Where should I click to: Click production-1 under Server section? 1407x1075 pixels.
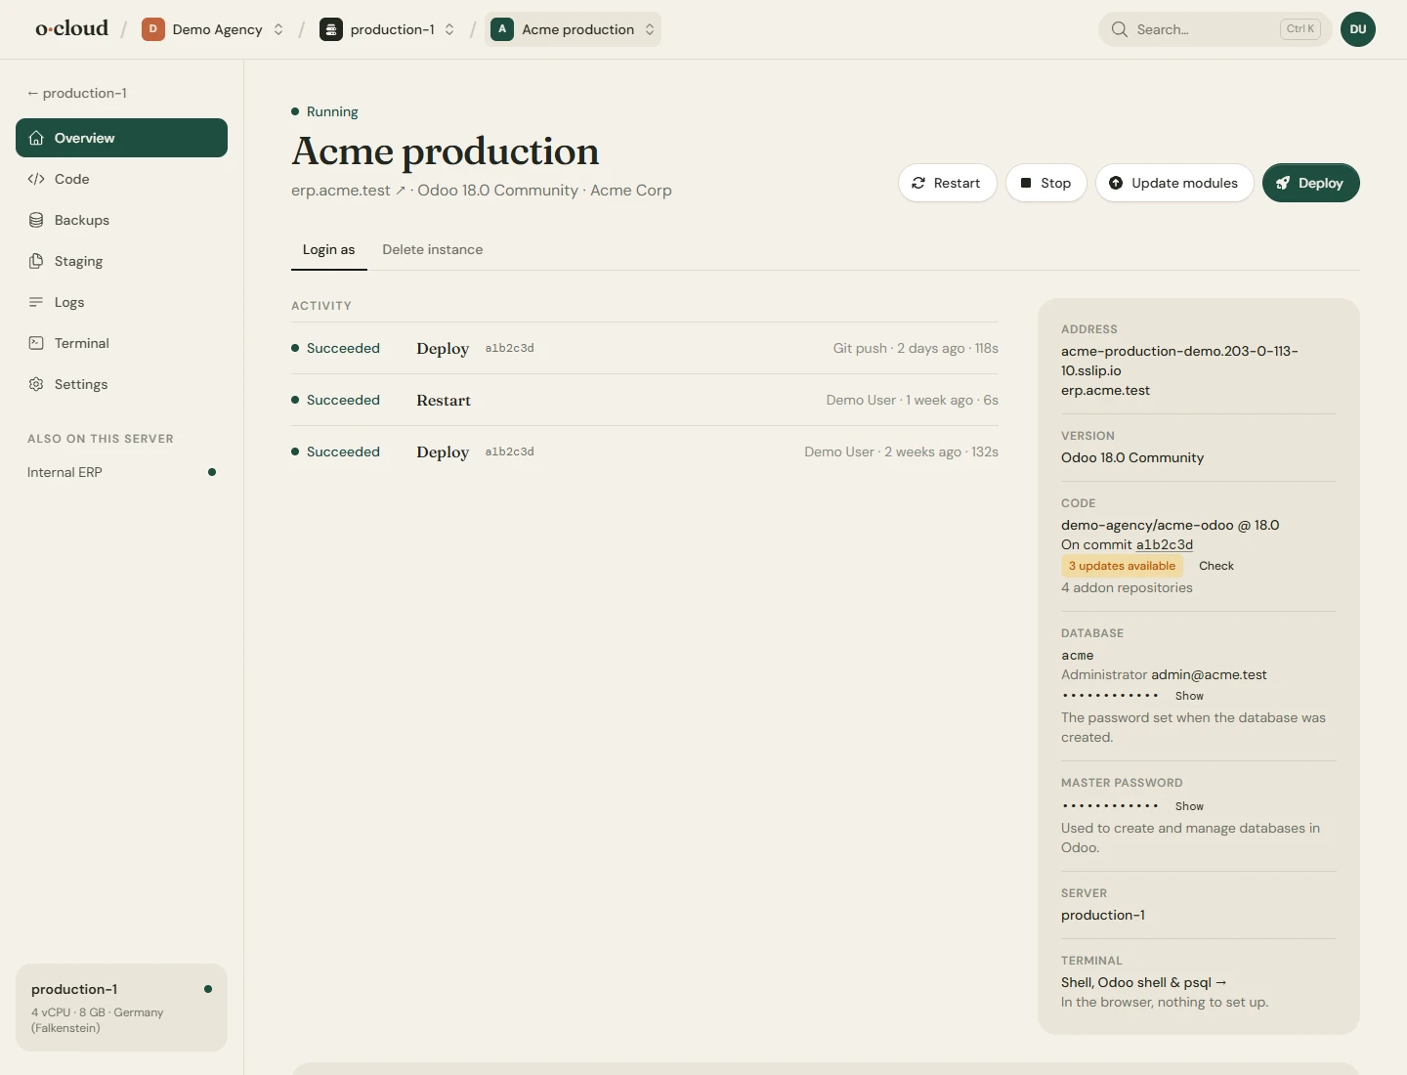click(x=1103, y=915)
